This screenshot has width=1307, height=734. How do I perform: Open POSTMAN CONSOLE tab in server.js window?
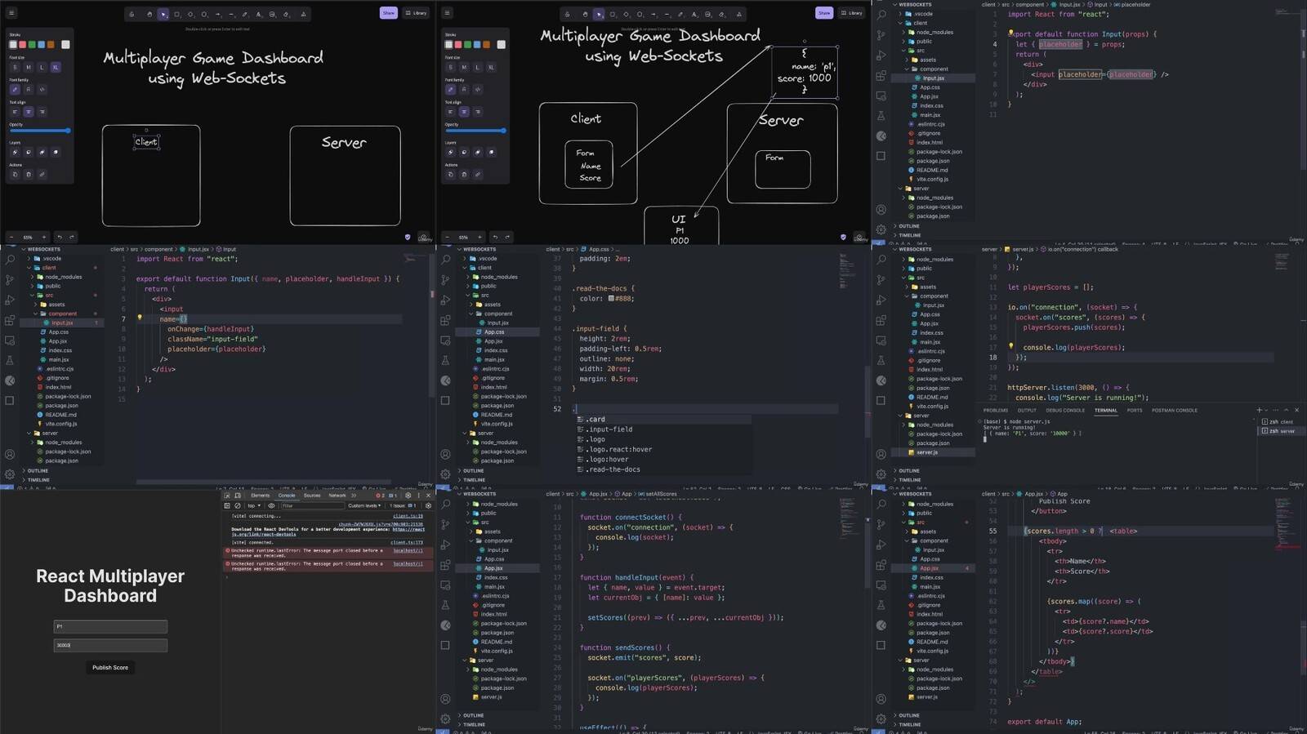[1174, 410]
